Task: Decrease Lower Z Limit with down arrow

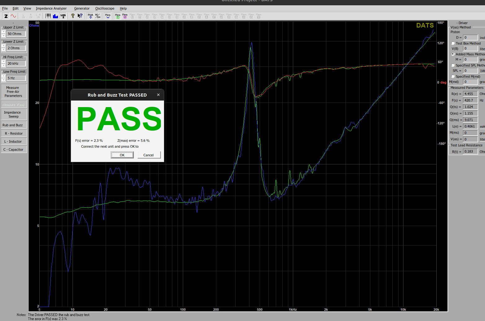Action: point(3,50)
